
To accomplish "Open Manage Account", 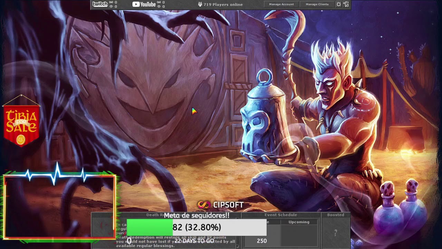I will [x=281, y=4].
